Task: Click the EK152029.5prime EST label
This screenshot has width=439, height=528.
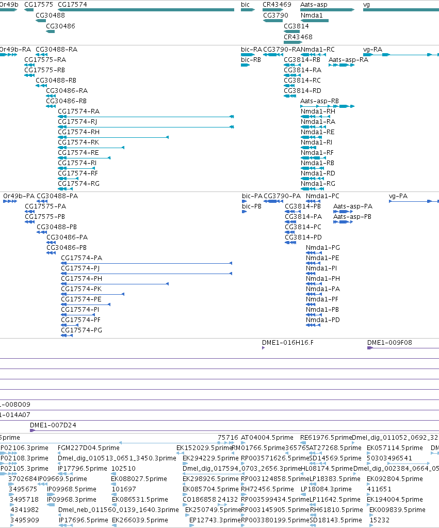Action: point(204,448)
